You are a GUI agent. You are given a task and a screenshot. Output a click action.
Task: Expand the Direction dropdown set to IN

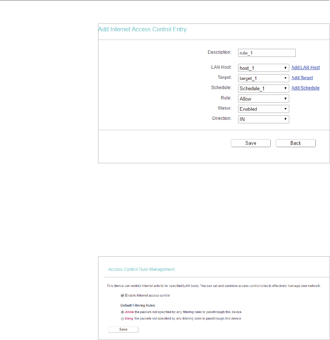point(263,119)
